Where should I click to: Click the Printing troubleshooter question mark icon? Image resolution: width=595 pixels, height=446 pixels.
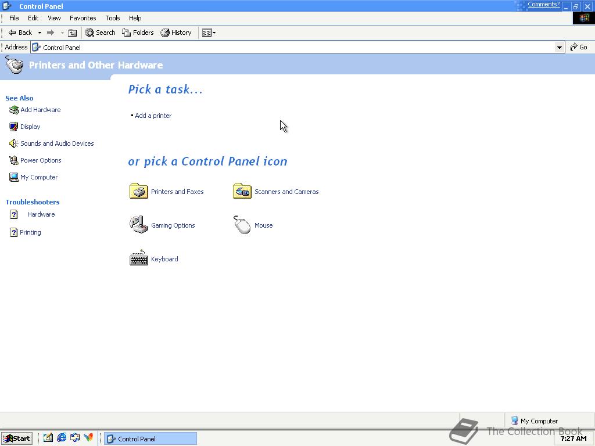pyautogui.click(x=14, y=232)
